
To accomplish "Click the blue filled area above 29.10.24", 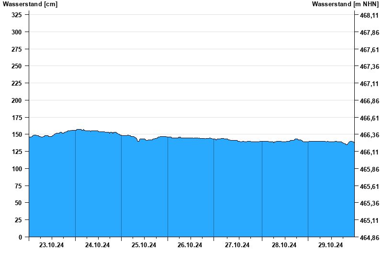I will [x=331, y=191].
